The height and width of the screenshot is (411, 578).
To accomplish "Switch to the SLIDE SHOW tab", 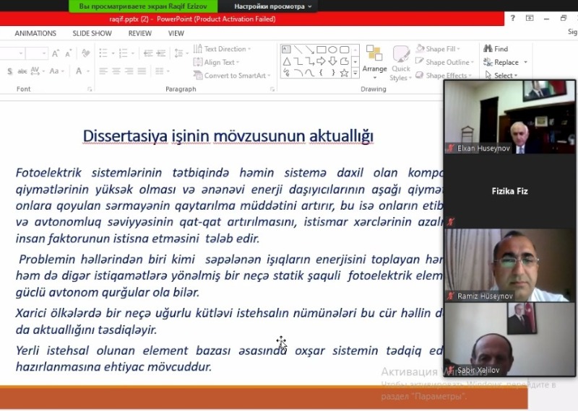I will point(92,33).
